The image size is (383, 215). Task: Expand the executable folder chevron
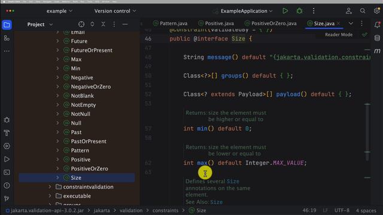click(x=50, y=196)
